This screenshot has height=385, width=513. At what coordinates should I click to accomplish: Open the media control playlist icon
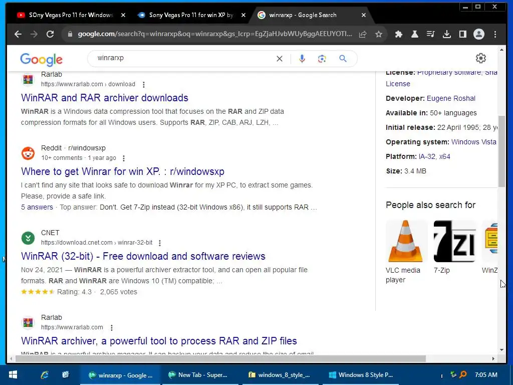430,34
